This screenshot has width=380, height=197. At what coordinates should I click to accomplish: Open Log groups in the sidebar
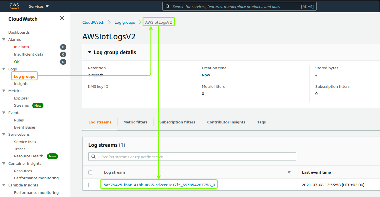tap(25, 76)
